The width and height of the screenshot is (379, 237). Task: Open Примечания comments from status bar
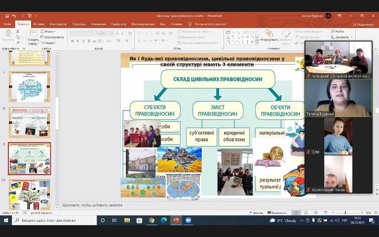pyautogui.click(x=277, y=213)
